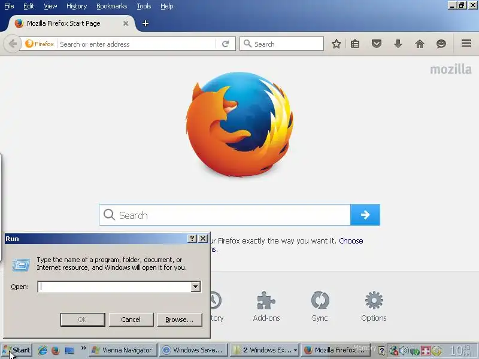479x359 pixels.
Task: Click Show Desktop quick launch icon
Action: pyautogui.click(x=69, y=350)
